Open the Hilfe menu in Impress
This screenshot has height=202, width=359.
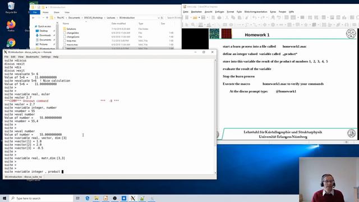pyautogui.click(x=291, y=12)
